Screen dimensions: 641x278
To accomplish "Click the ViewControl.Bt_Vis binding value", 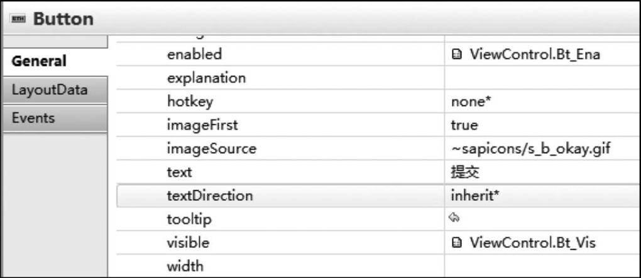I will [x=533, y=243].
